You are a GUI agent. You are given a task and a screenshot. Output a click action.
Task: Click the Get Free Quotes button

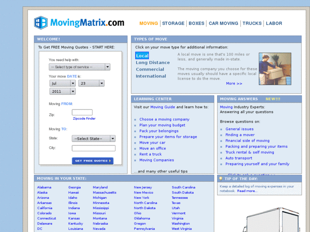pos(93,161)
